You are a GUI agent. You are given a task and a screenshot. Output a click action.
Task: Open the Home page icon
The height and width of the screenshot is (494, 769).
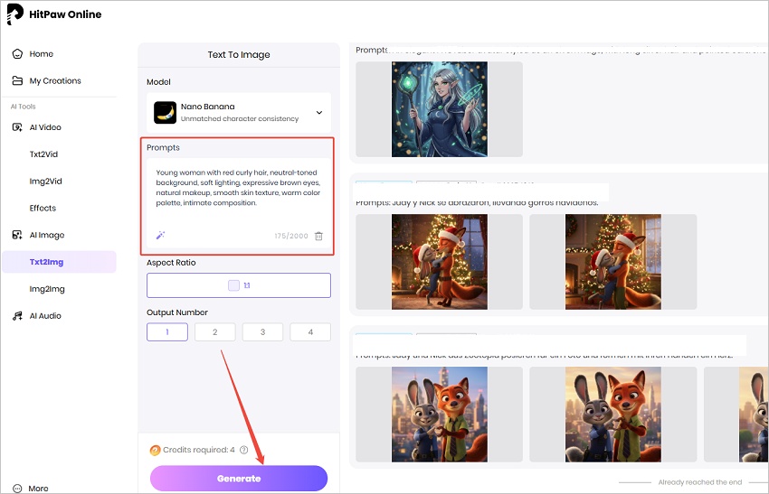pyautogui.click(x=18, y=54)
